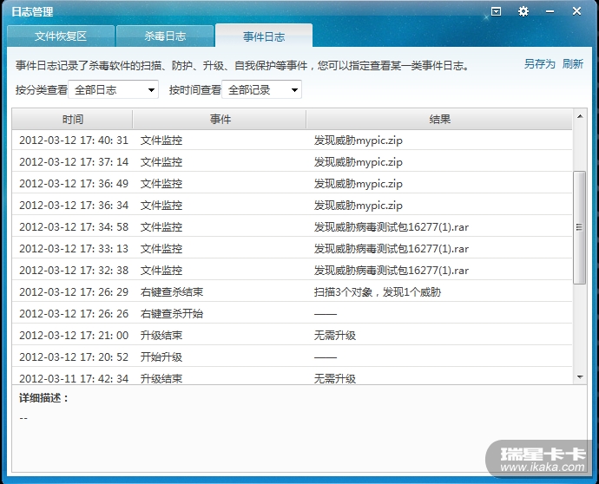Open the title bar dropdown menu icon
This screenshot has width=599, height=484.
coord(496,12)
